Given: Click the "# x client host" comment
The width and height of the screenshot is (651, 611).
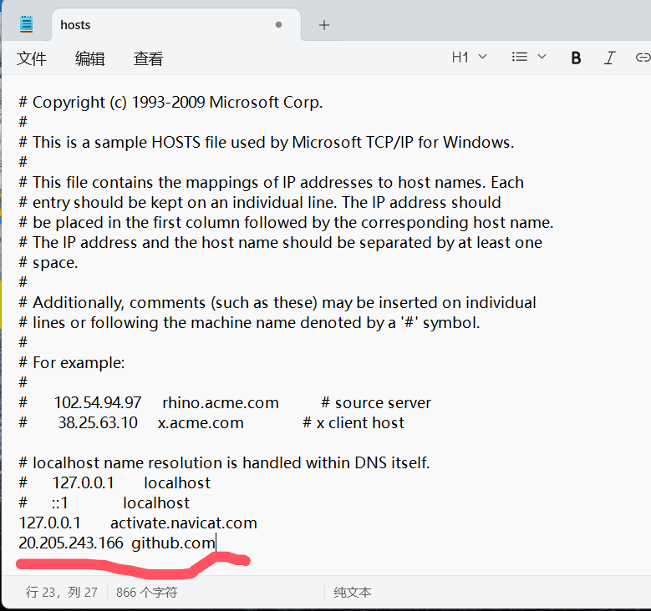Looking at the screenshot, I should 353,422.
